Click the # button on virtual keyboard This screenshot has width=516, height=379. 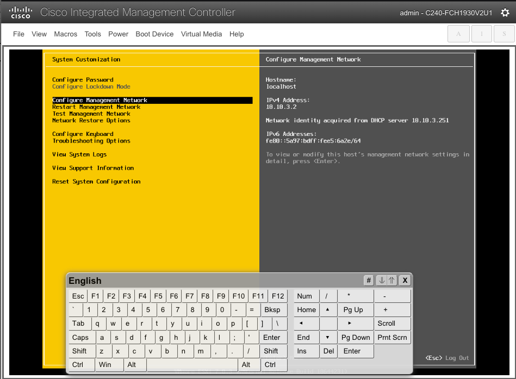click(369, 280)
